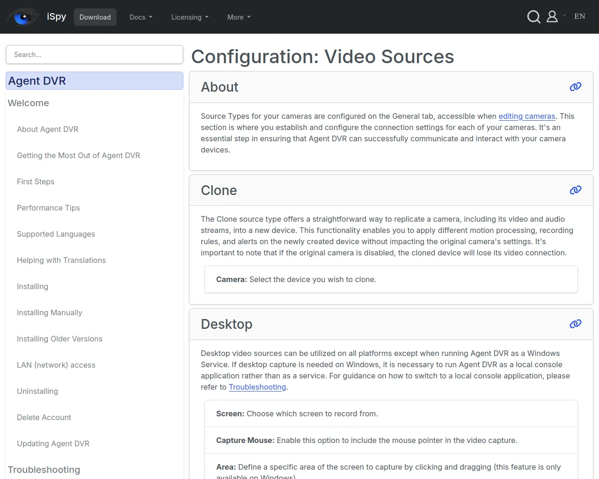
Task: Open the Updating Agent DVR page
Action: [53, 443]
